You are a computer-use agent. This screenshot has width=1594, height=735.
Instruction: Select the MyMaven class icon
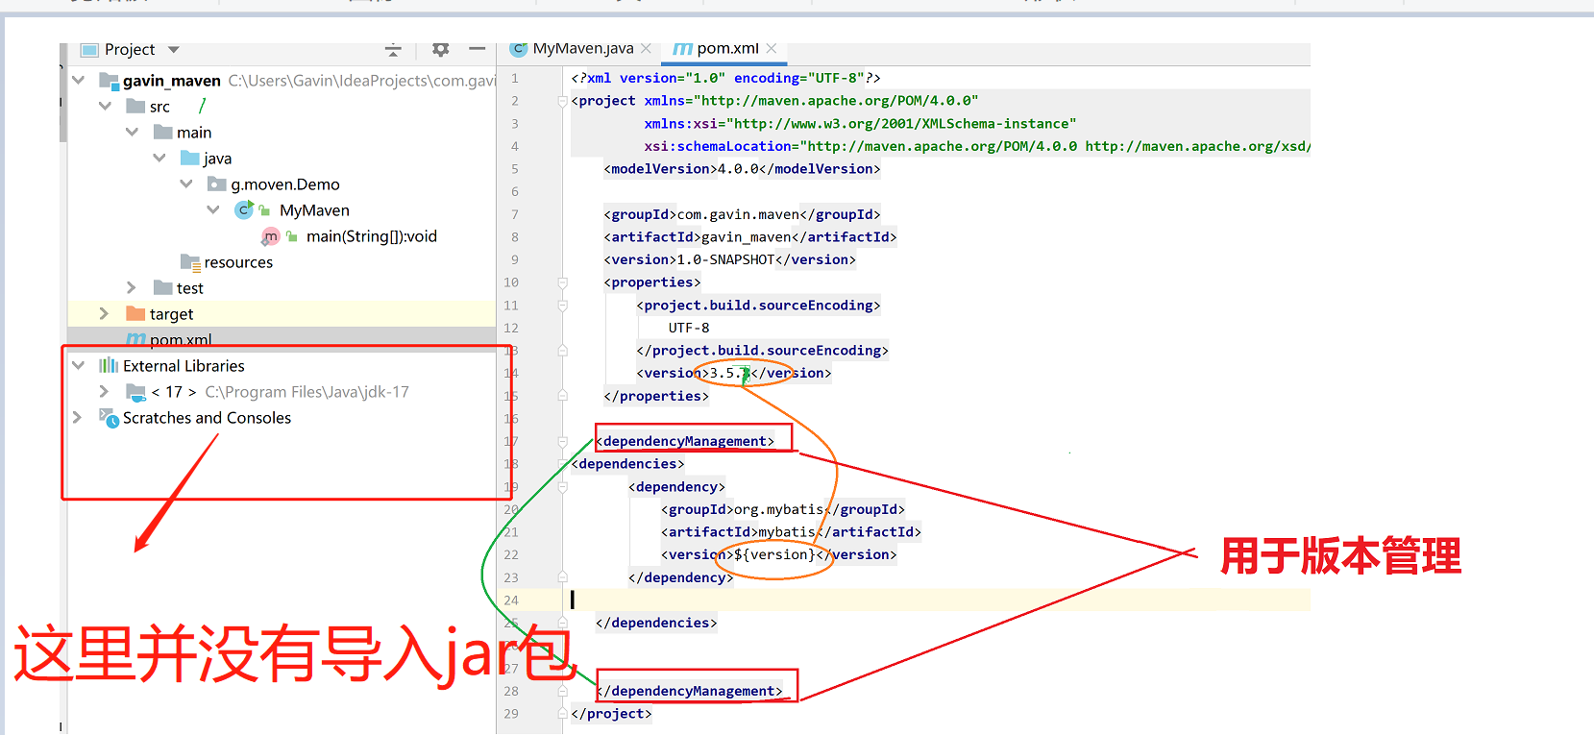point(244,209)
